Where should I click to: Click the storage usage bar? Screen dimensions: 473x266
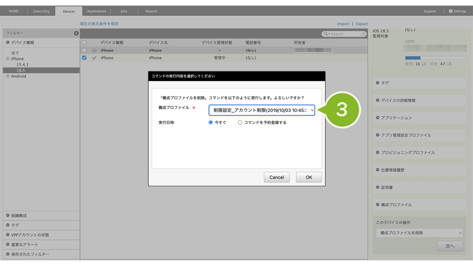point(435,58)
